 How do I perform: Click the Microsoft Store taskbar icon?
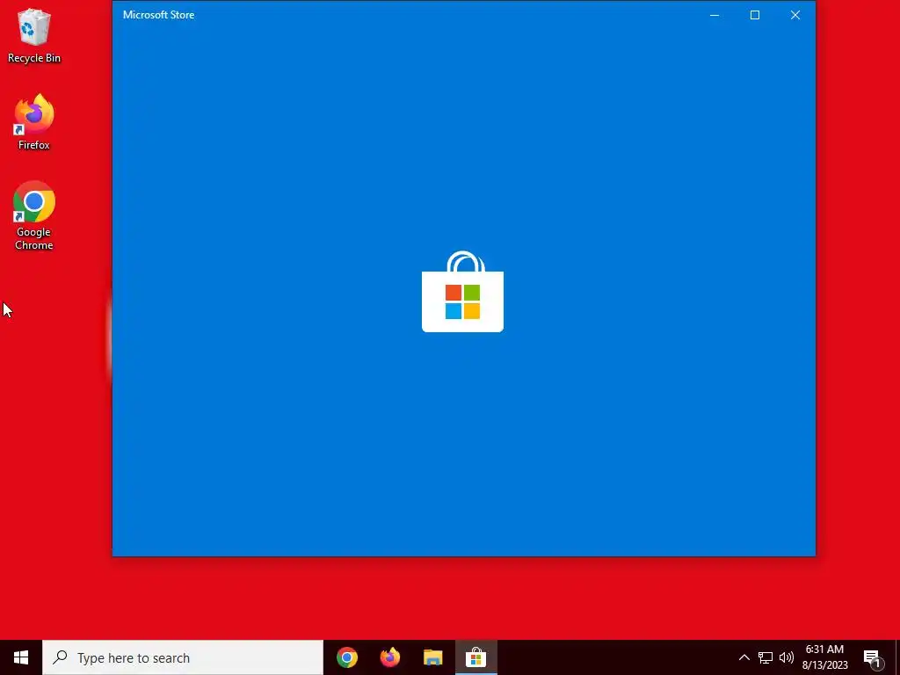[x=475, y=657]
